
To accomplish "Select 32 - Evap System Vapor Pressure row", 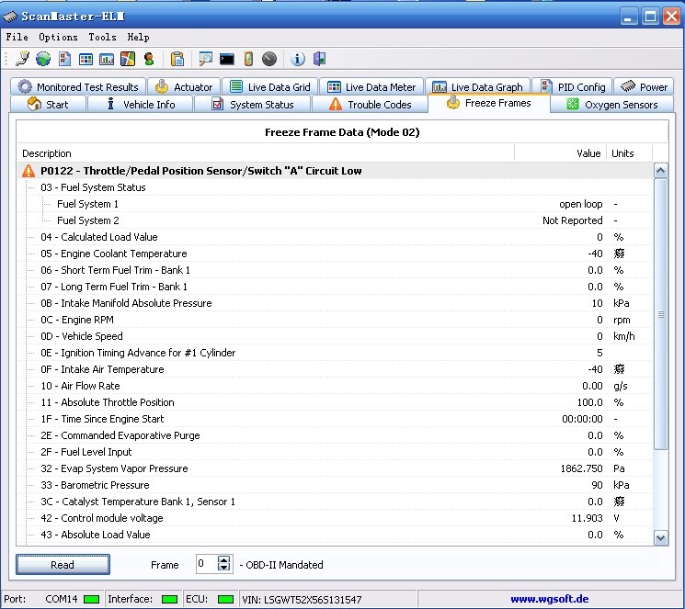I will [336, 468].
